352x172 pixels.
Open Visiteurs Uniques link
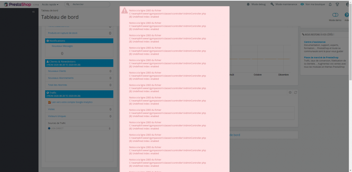click(57, 116)
